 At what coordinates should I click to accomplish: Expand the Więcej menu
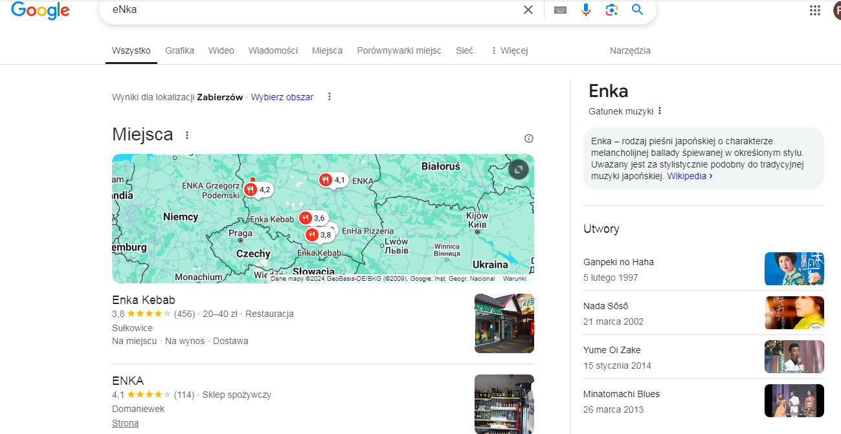click(x=509, y=50)
